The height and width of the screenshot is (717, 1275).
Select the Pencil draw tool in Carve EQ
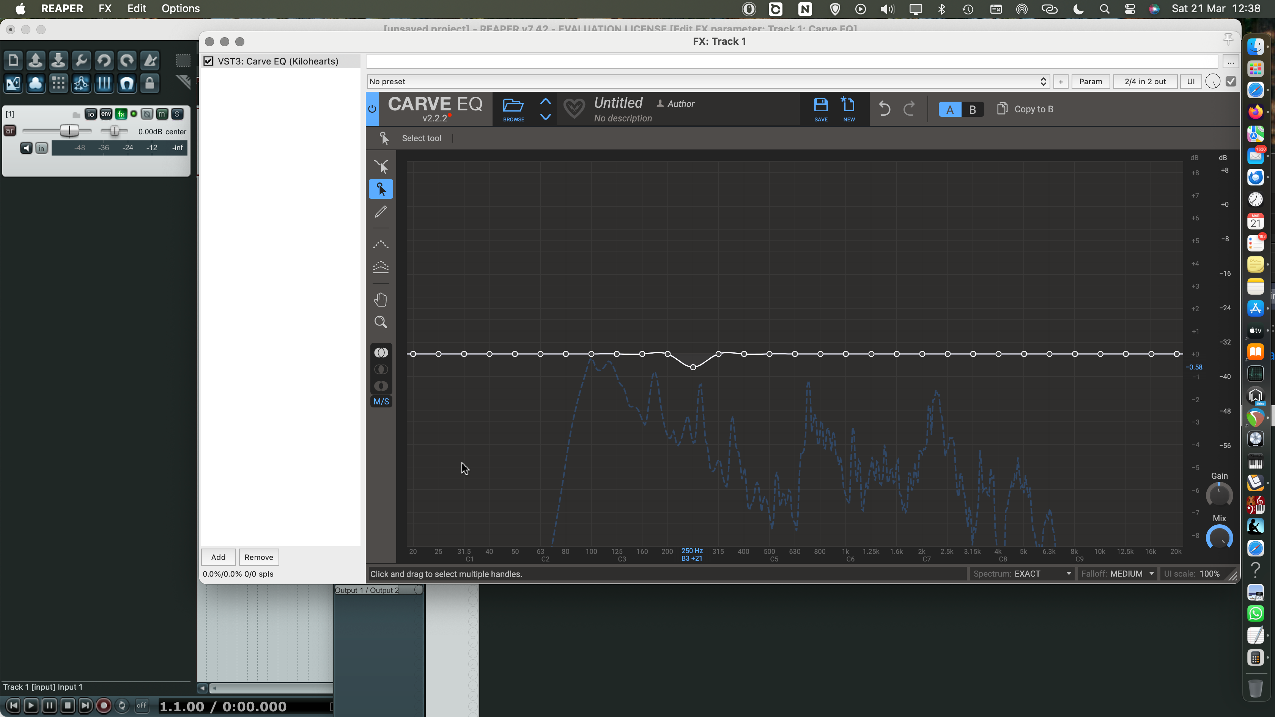[x=381, y=212]
